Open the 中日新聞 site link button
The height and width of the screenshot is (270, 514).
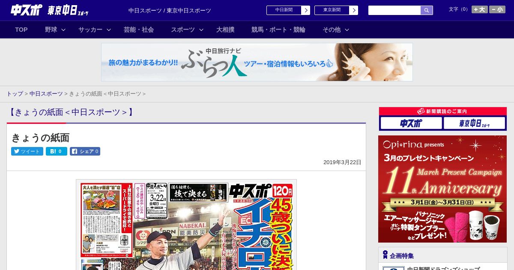tap(284, 10)
